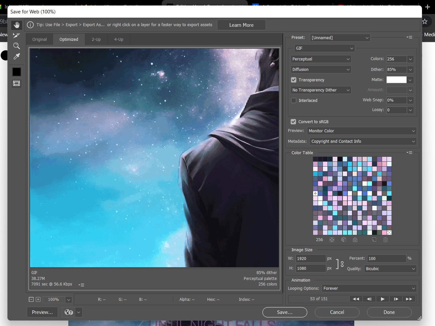This screenshot has width=435, height=326.
Task: Open the Quality Bicubic dropdown
Action: tap(391, 269)
